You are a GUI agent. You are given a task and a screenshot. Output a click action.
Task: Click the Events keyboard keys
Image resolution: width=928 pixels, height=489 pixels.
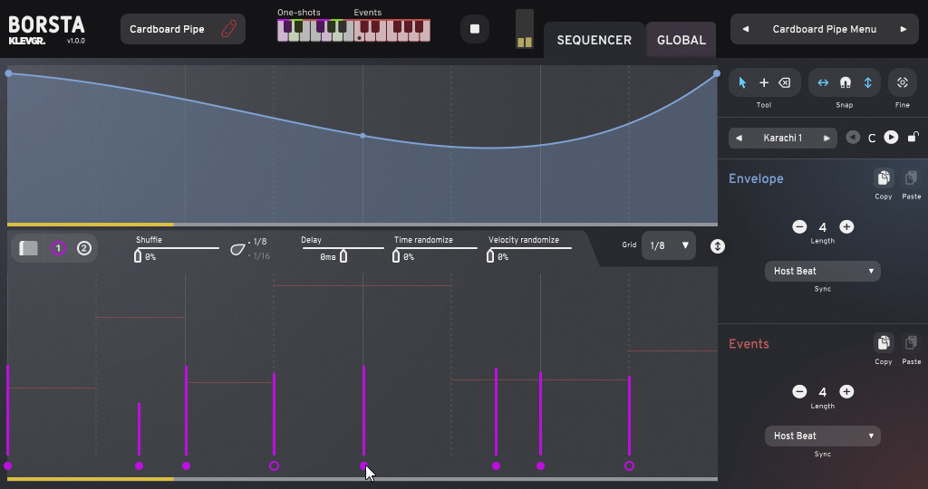tap(392, 31)
